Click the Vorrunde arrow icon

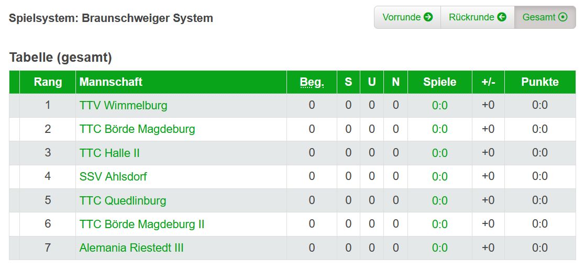tap(428, 17)
